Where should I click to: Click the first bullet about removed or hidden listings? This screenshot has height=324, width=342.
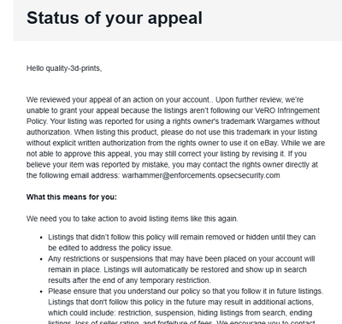[x=181, y=242]
